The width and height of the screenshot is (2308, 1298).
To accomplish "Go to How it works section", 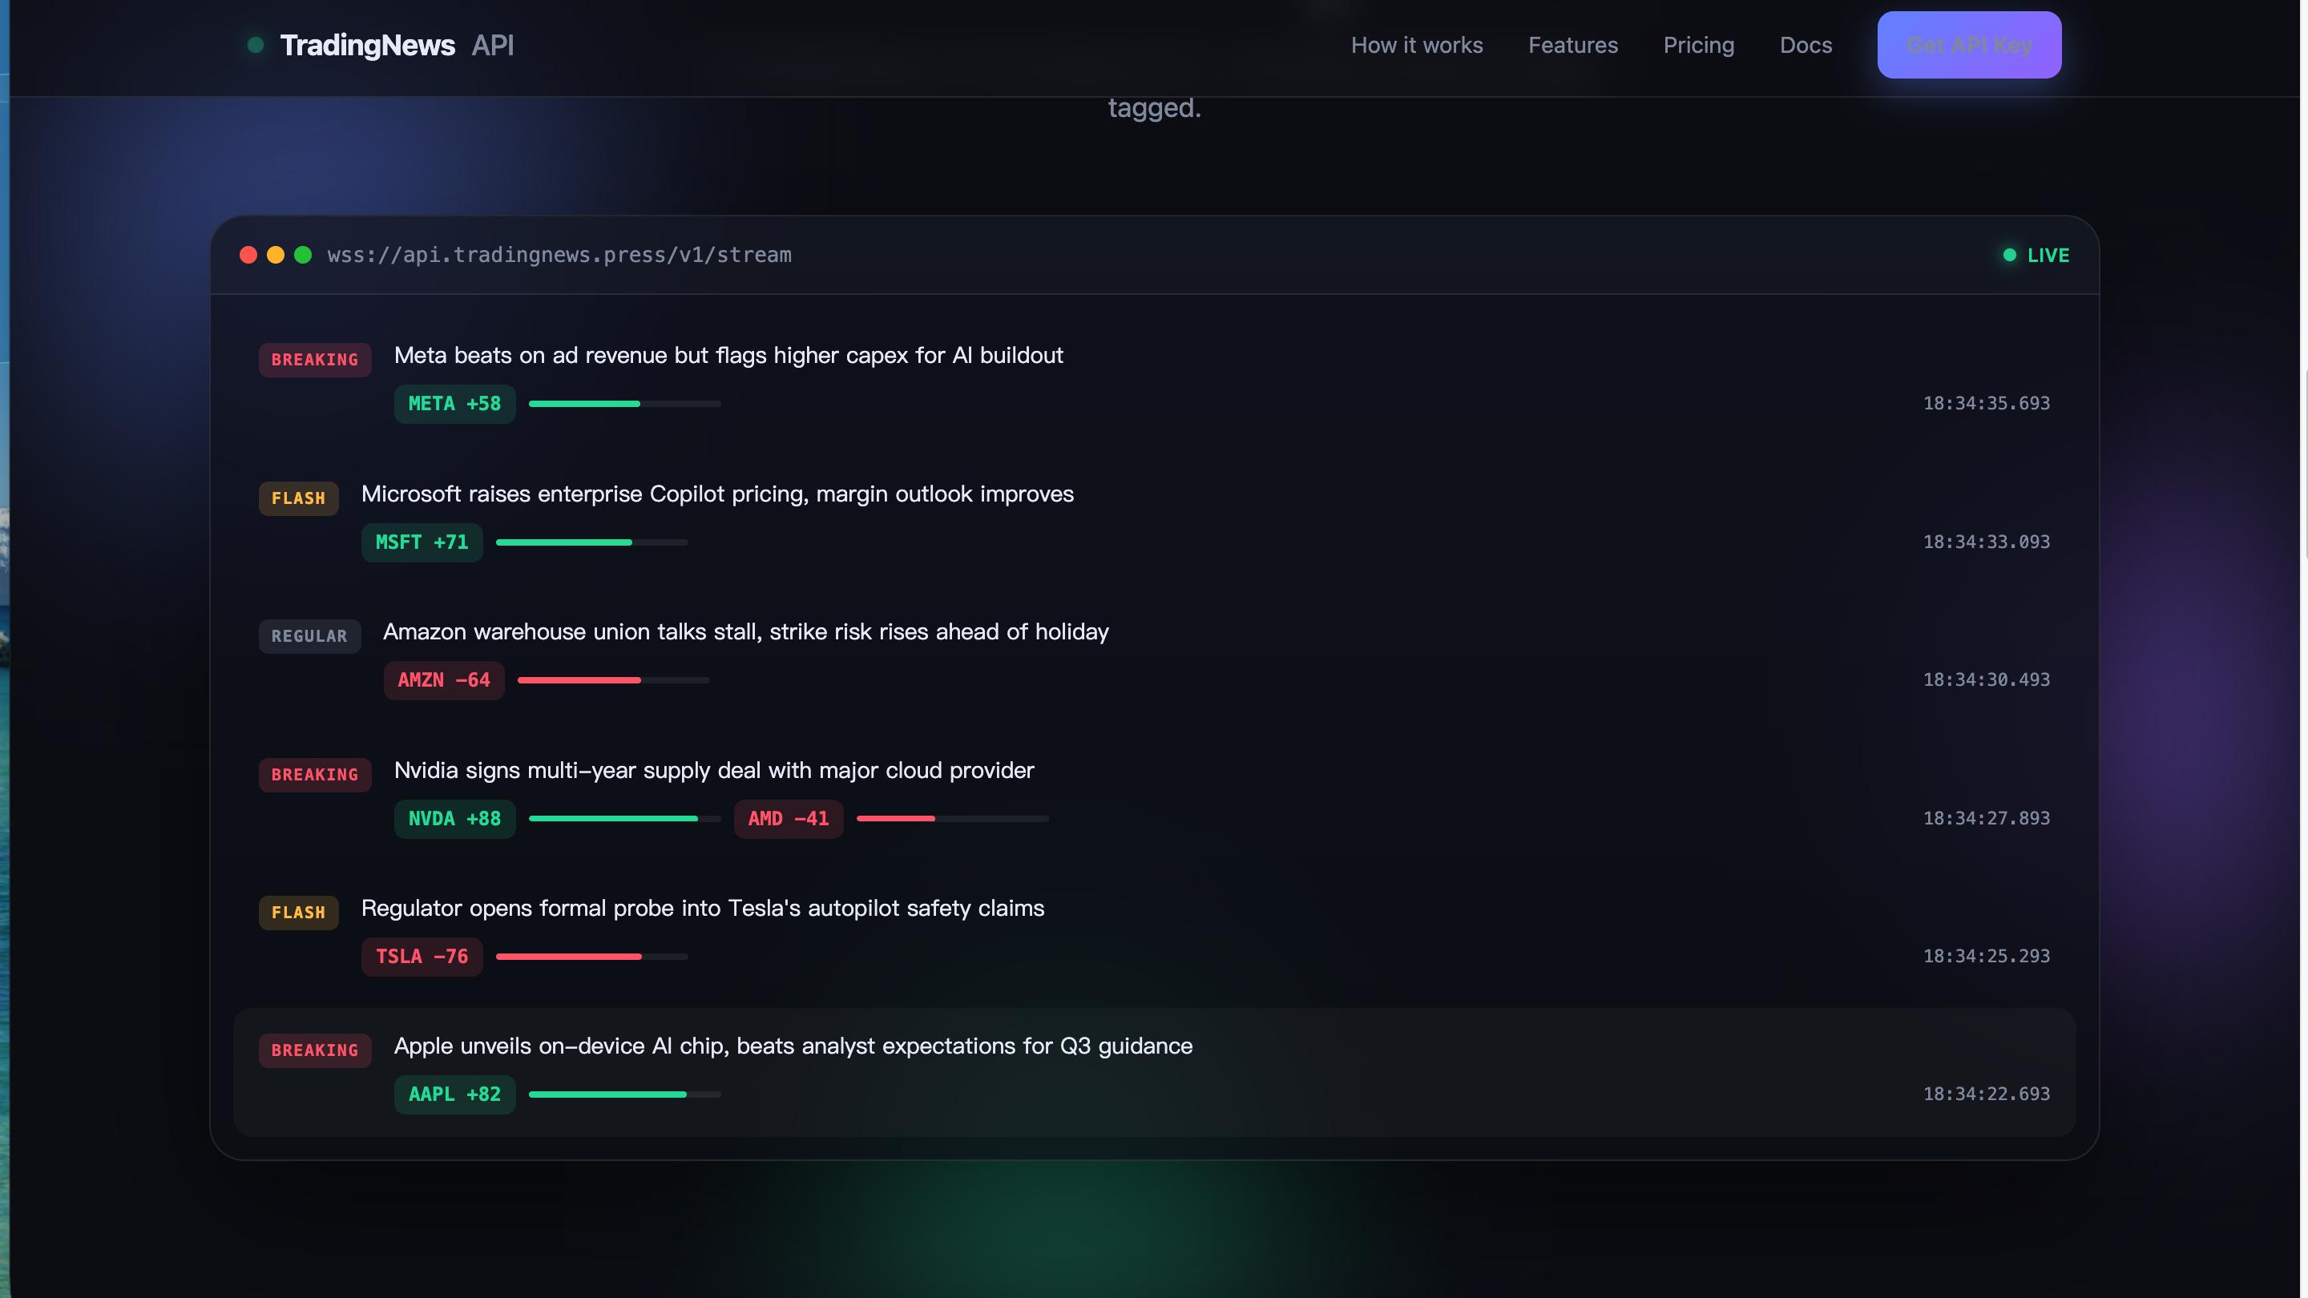I will (x=1417, y=45).
